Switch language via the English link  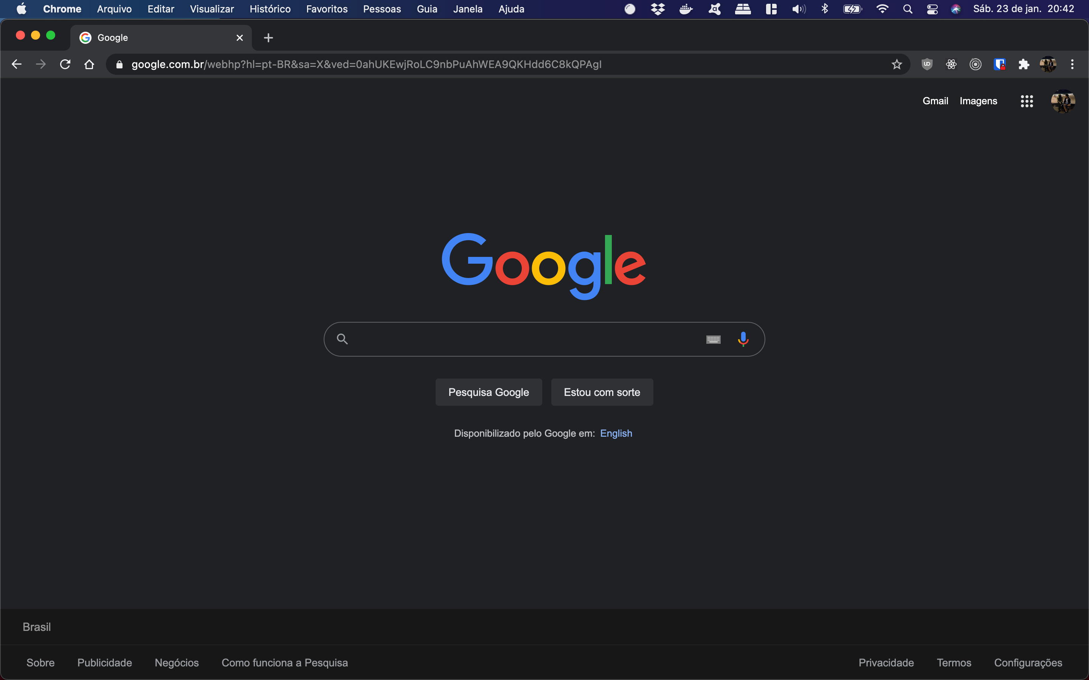coord(616,433)
